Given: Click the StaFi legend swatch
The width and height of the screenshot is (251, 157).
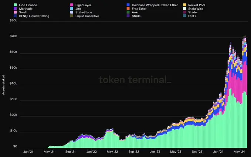Looking at the screenshot, I should tap(184, 16).
